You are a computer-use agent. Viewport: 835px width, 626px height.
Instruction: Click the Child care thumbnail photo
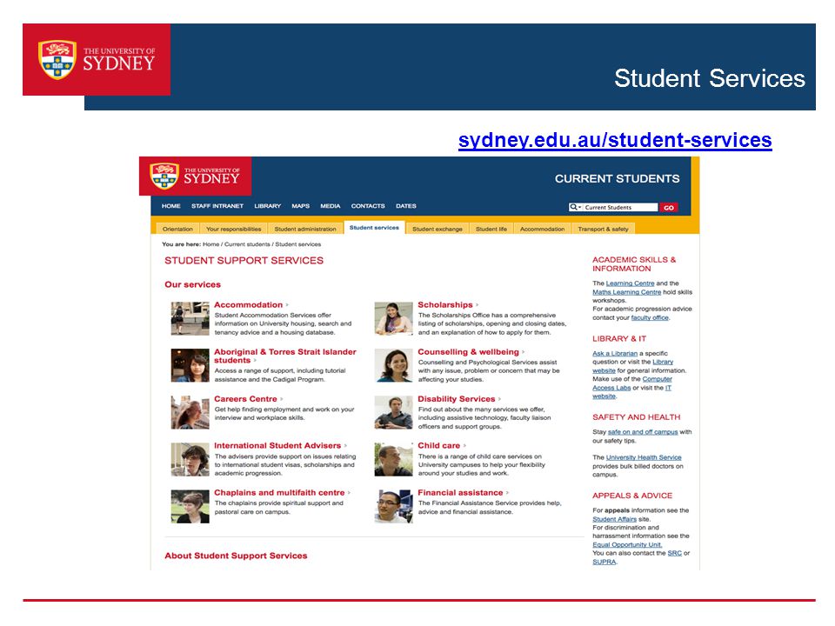393,459
